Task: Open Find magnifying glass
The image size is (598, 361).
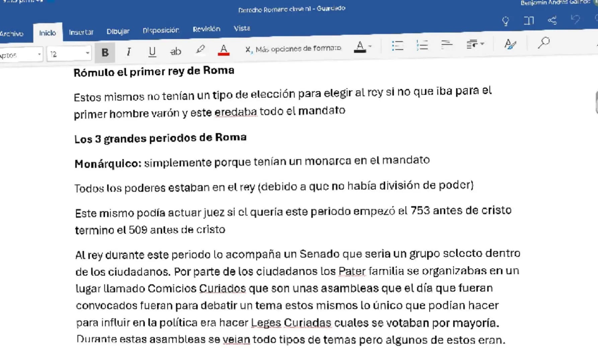Action: point(543,42)
